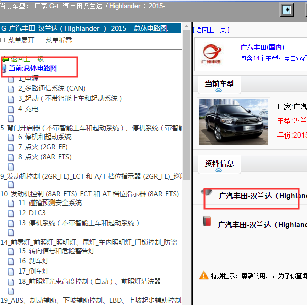This screenshot has height=305, width=307.
Task: Click page icon beside 18_前照灯光束高度控制
Action: click(11, 282)
